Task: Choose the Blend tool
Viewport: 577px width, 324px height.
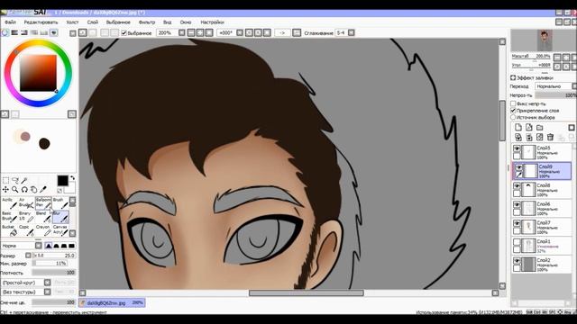Action: pyautogui.click(x=43, y=217)
